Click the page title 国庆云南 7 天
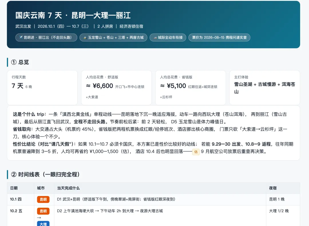 click(73, 15)
